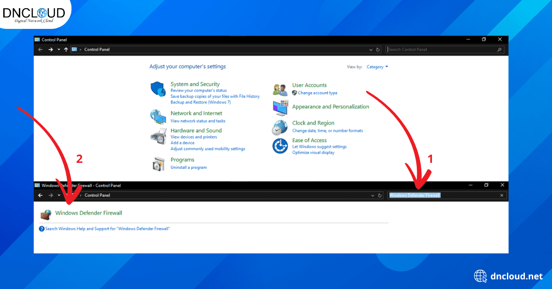Viewport: 552px width, 289px height.
Task: Click the dncloud.net globe icon
Action: (481, 276)
